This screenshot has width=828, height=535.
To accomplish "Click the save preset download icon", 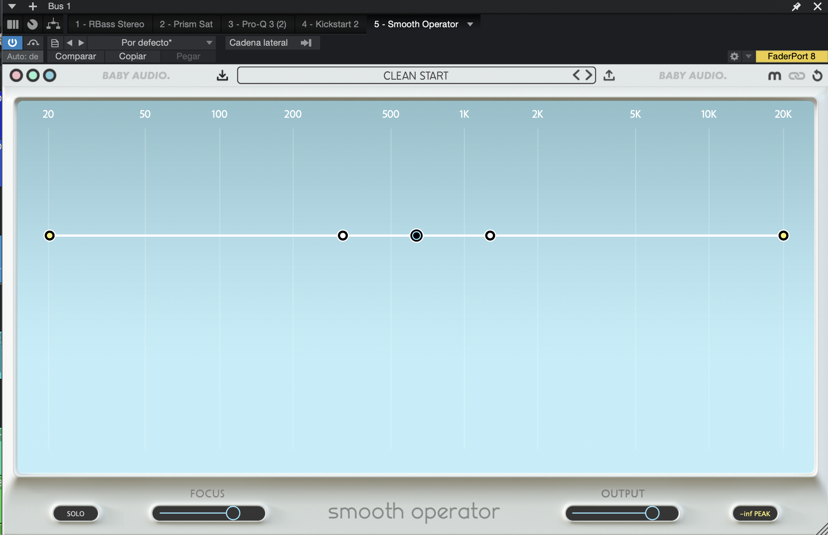I will (222, 75).
